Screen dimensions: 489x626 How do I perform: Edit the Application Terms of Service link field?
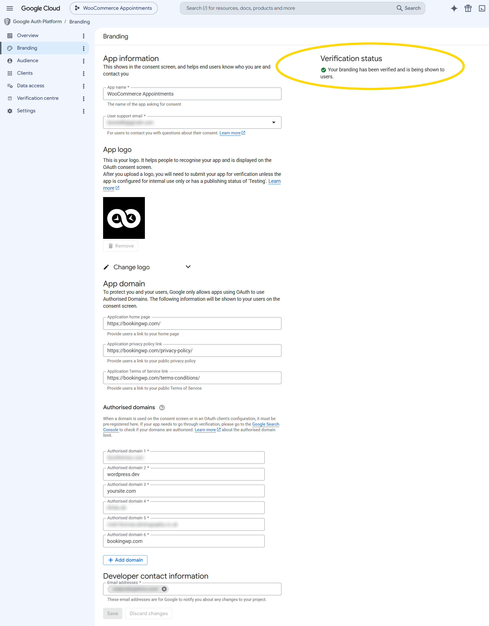tap(192, 378)
